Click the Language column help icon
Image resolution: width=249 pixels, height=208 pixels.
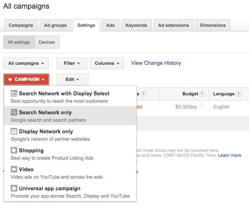click(238, 94)
